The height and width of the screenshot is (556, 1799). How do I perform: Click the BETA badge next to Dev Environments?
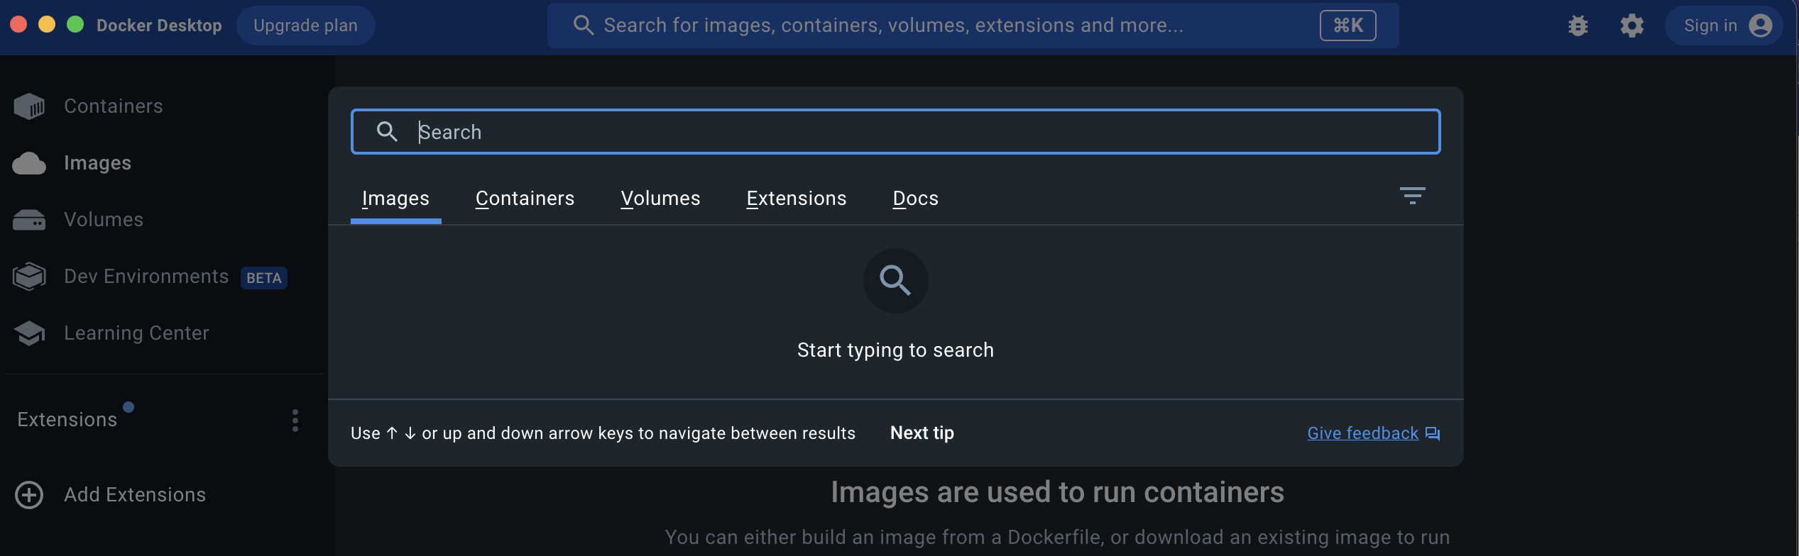263,278
